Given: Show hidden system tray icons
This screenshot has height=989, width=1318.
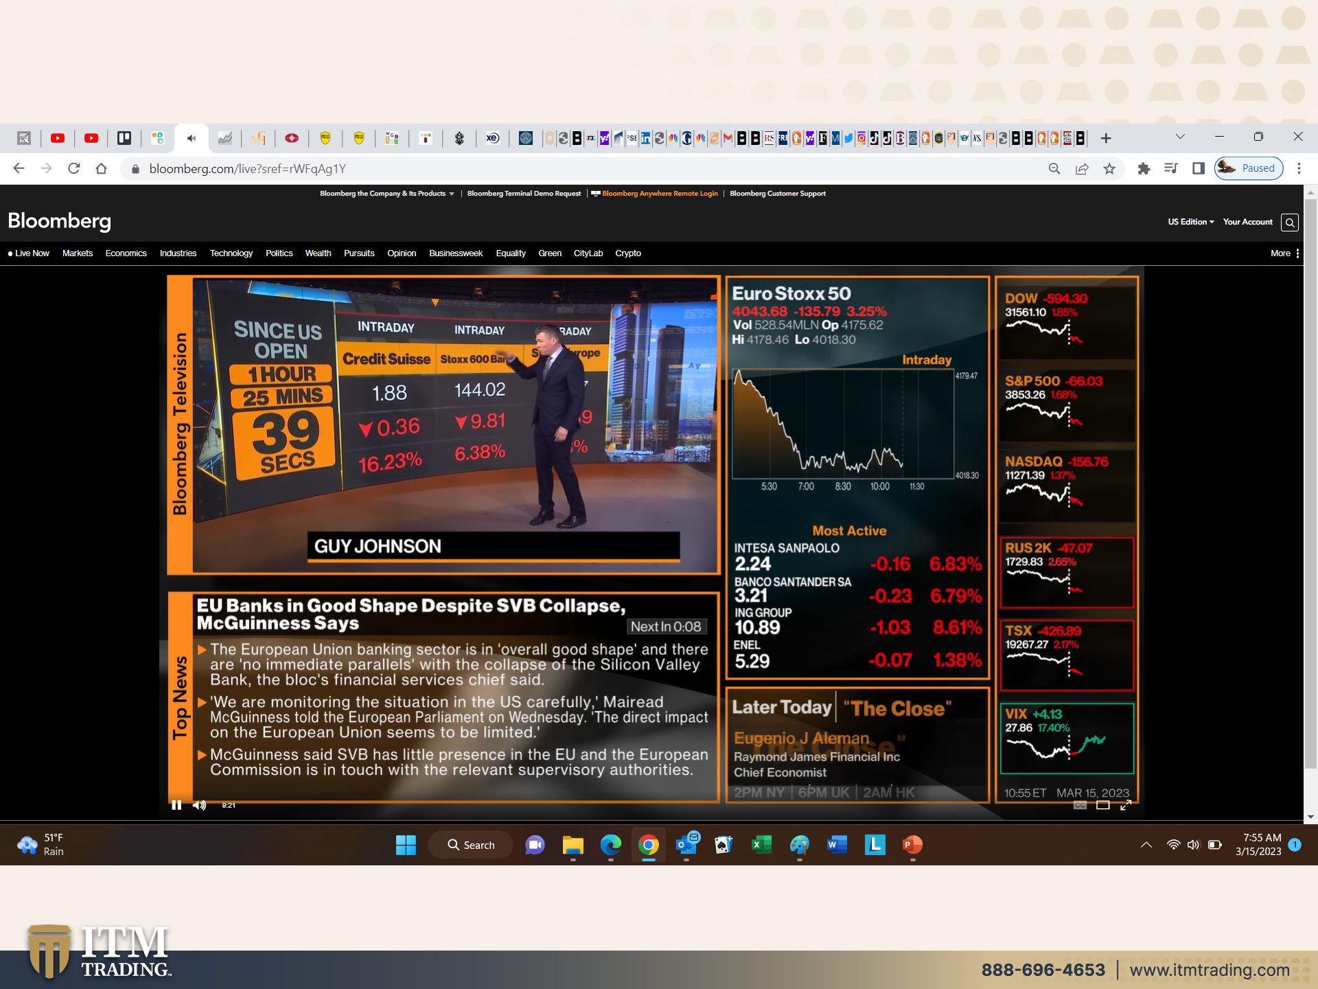Looking at the screenshot, I should point(1146,845).
